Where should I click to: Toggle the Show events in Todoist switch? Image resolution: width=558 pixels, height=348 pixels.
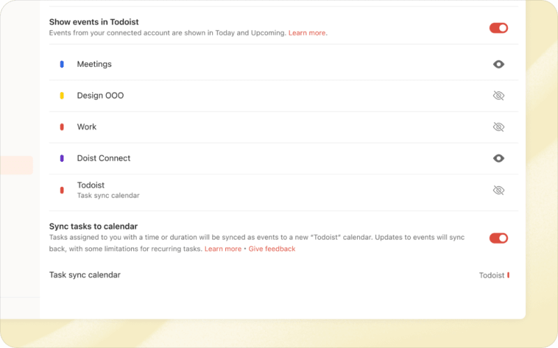tap(498, 28)
